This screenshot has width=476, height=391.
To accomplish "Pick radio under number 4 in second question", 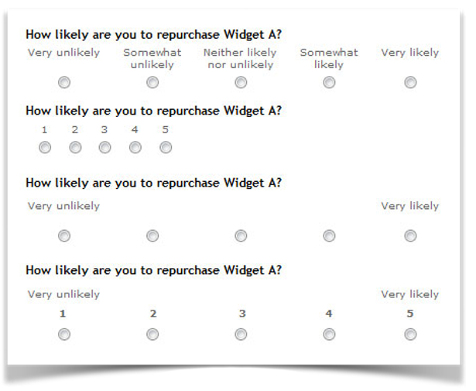I will (x=135, y=148).
